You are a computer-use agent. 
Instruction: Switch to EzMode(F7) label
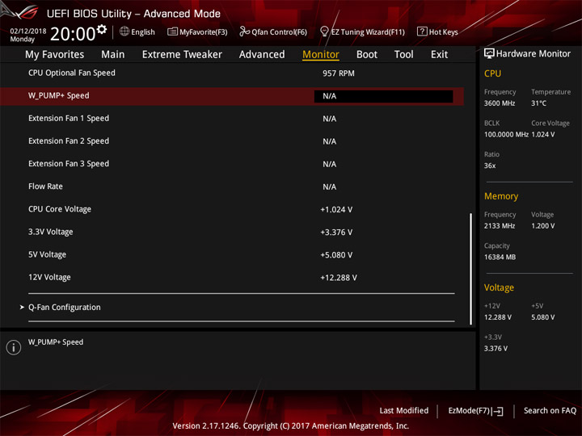469,410
